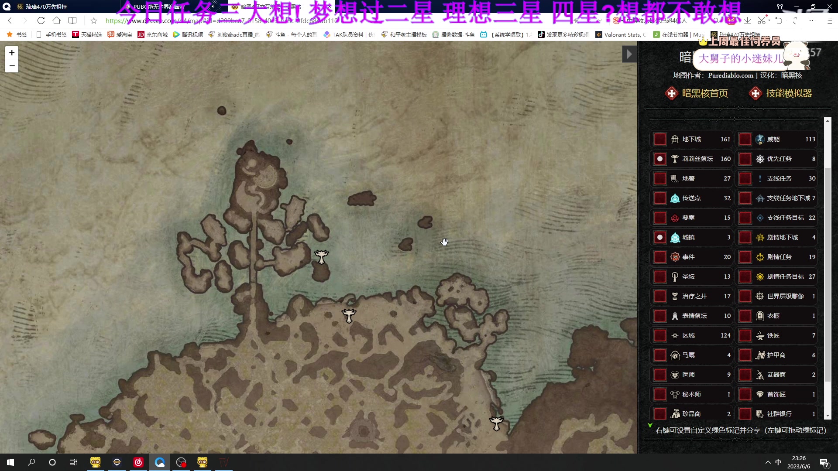The height and width of the screenshot is (471, 838).
Task: Click Lilith altar marker on small island
Action: (x=321, y=256)
